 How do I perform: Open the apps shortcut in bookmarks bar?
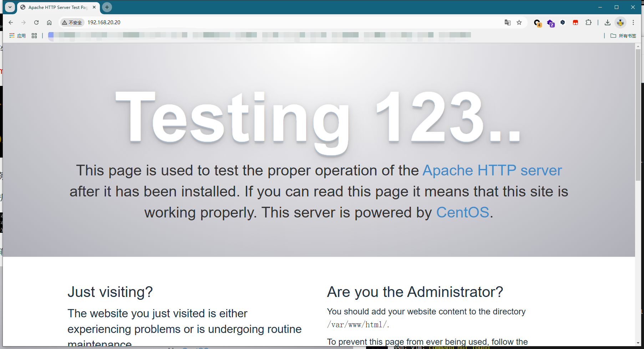coord(17,36)
